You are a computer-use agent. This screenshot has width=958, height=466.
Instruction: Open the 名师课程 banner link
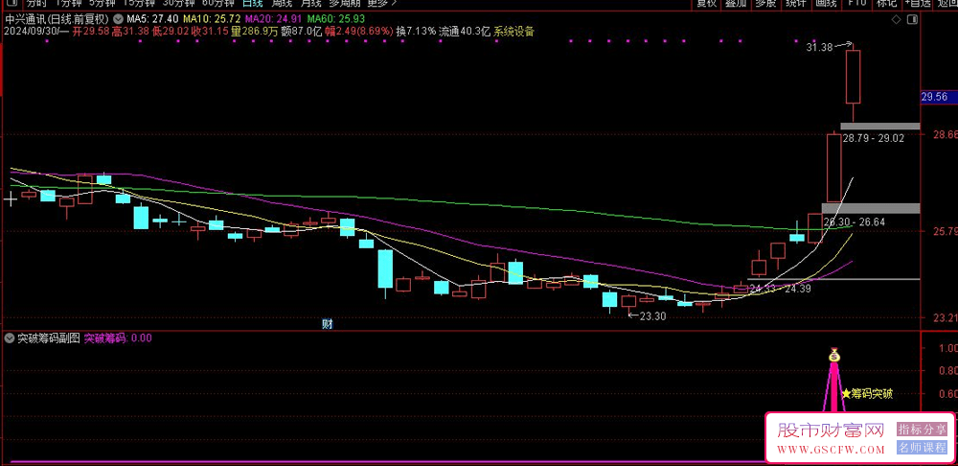tap(922, 448)
